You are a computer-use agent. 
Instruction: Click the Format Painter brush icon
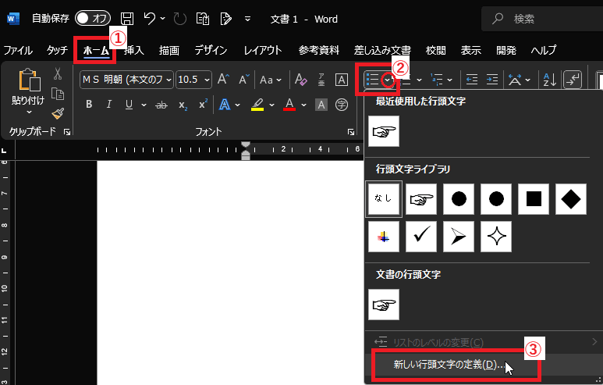[58, 114]
